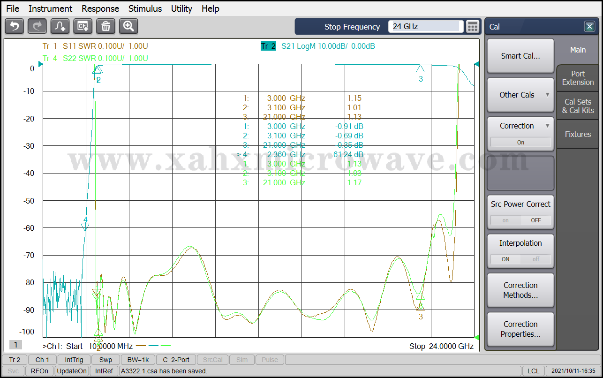Image resolution: width=603 pixels, height=378 pixels.
Task: Click the Stop Frequency label
Action: point(352,27)
